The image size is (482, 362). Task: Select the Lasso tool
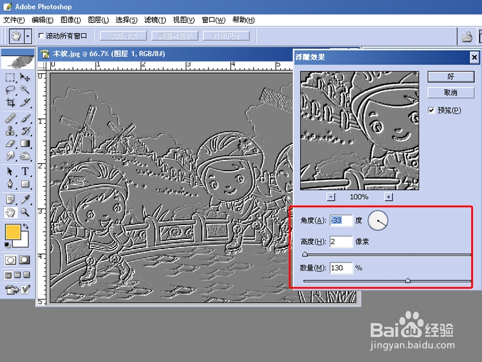pyautogui.click(x=10, y=89)
